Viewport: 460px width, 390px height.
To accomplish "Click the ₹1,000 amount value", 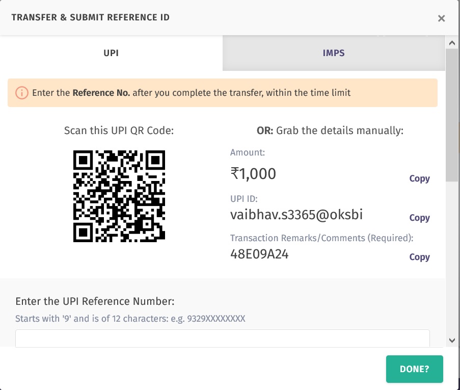I will pos(253,174).
